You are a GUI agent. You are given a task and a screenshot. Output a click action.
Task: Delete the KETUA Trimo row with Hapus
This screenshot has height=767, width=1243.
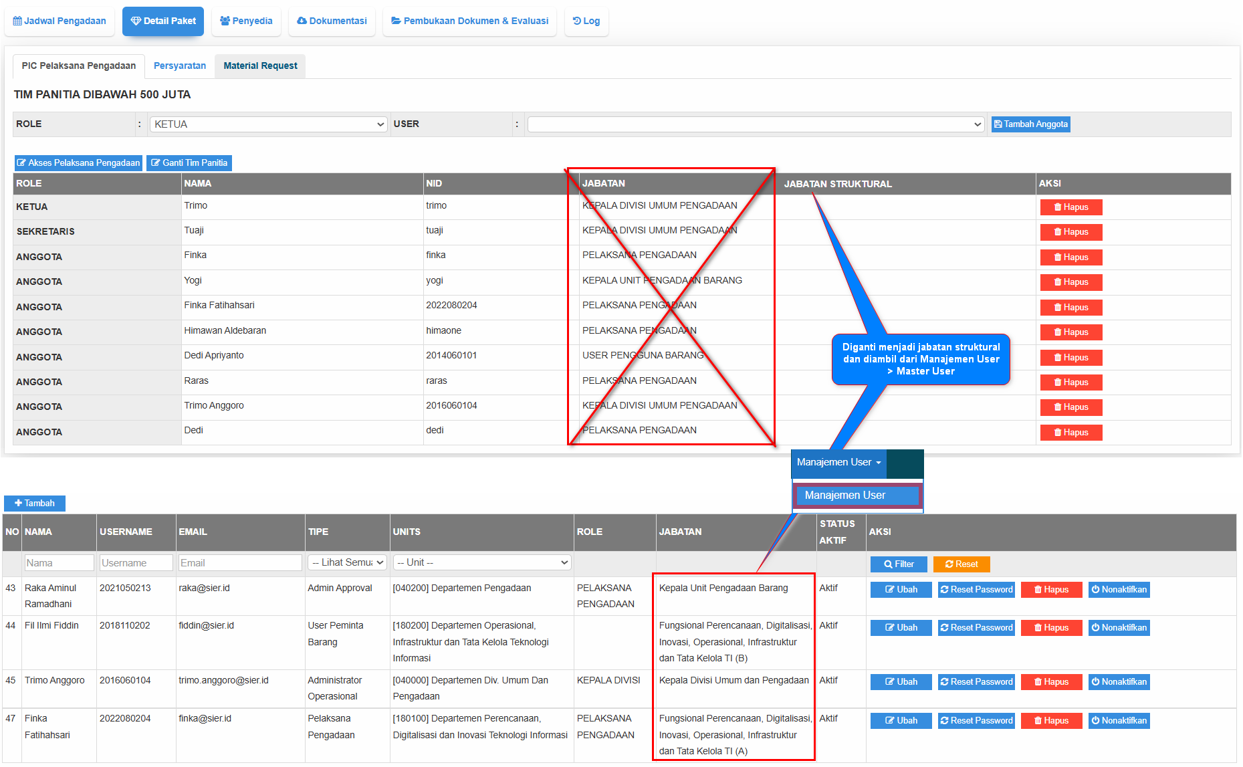click(1070, 207)
